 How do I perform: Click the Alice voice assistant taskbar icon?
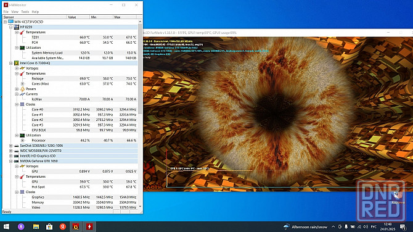click(x=21, y=226)
